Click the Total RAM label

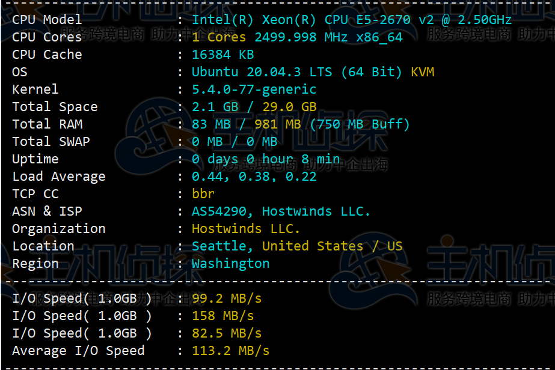coord(47,124)
